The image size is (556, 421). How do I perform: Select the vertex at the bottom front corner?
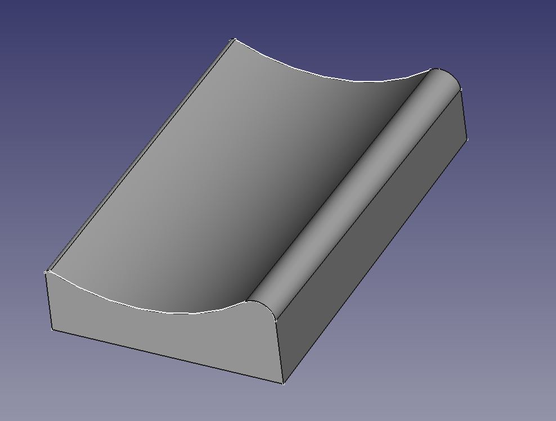(x=283, y=383)
